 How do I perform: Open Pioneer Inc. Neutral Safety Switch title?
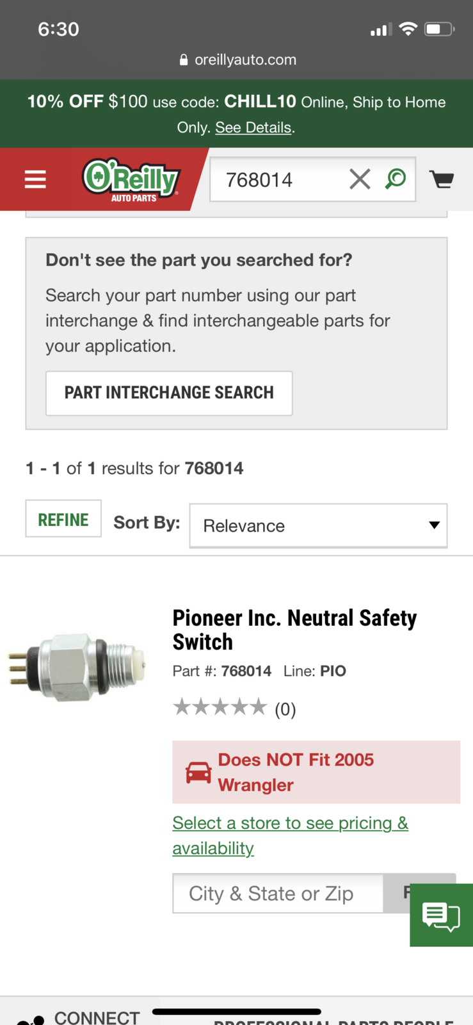[x=294, y=630]
